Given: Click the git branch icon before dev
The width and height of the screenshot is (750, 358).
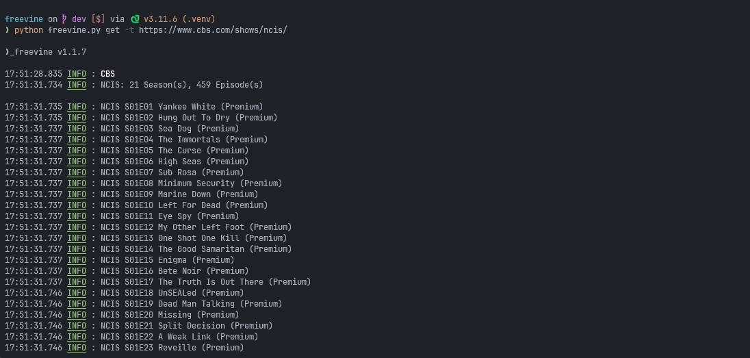Looking at the screenshot, I should pyautogui.click(x=65, y=19).
